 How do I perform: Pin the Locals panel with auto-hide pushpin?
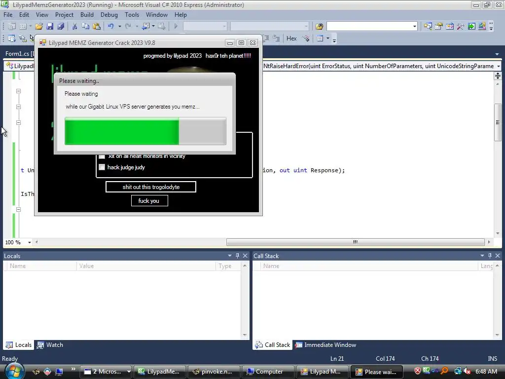click(237, 256)
